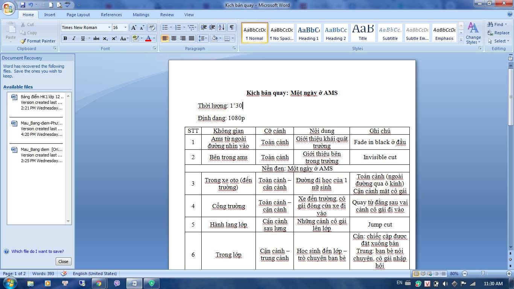
Task: Click the zoom slider handle
Action: tap(482, 274)
